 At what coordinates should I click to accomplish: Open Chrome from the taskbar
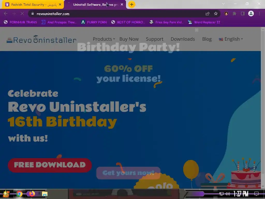point(19,194)
